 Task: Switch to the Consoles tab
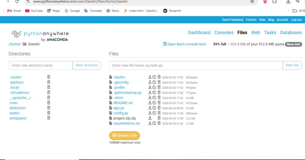click(x=224, y=32)
